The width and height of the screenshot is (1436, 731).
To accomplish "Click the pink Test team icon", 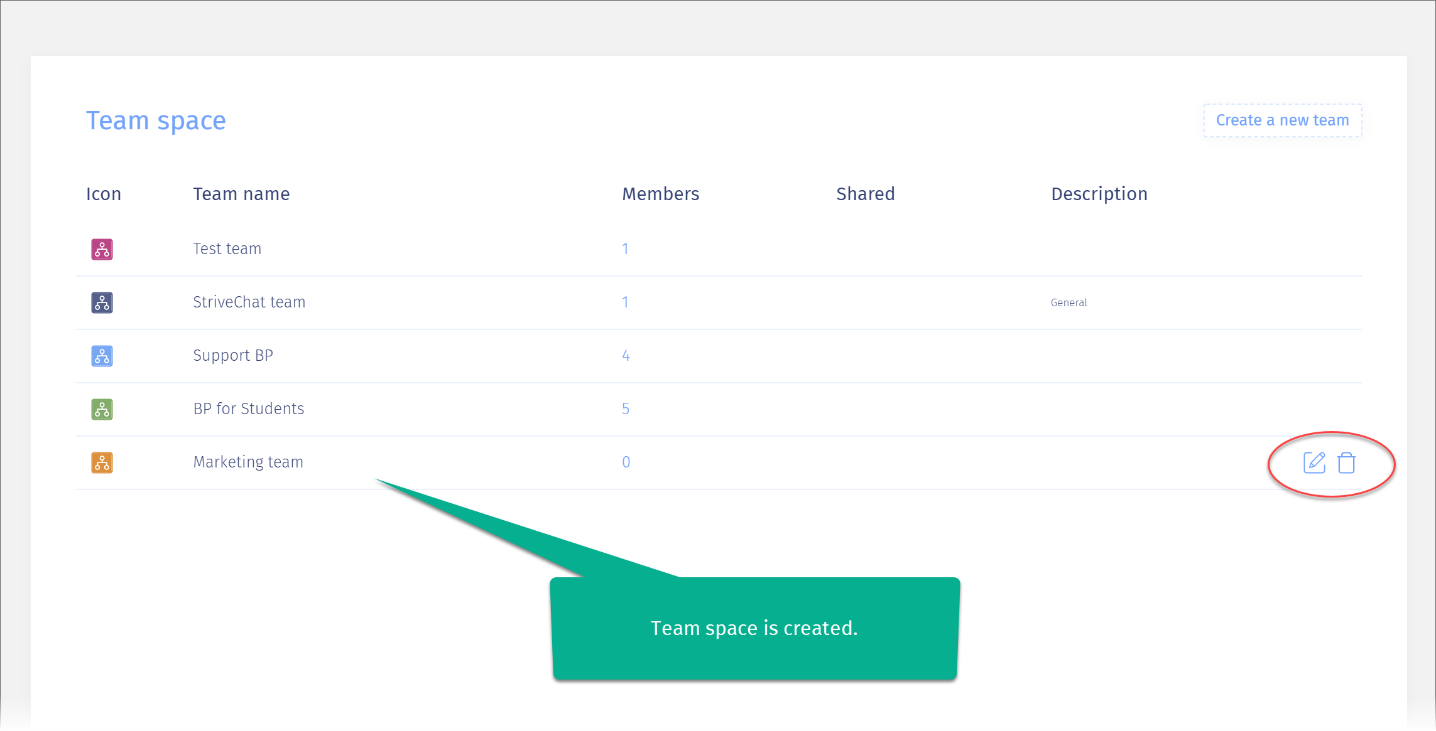I will click(102, 249).
